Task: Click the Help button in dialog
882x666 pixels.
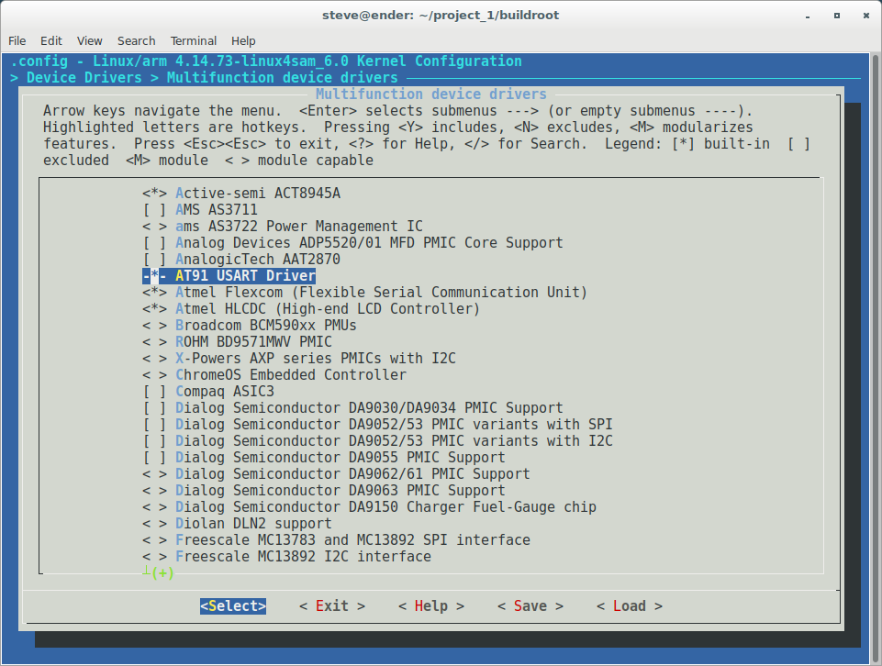Action: coord(430,606)
